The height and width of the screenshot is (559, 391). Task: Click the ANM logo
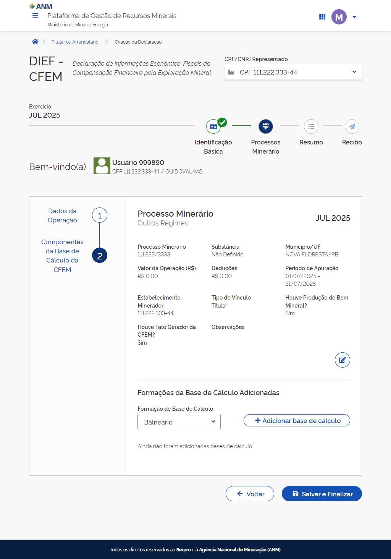tap(40, 6)
